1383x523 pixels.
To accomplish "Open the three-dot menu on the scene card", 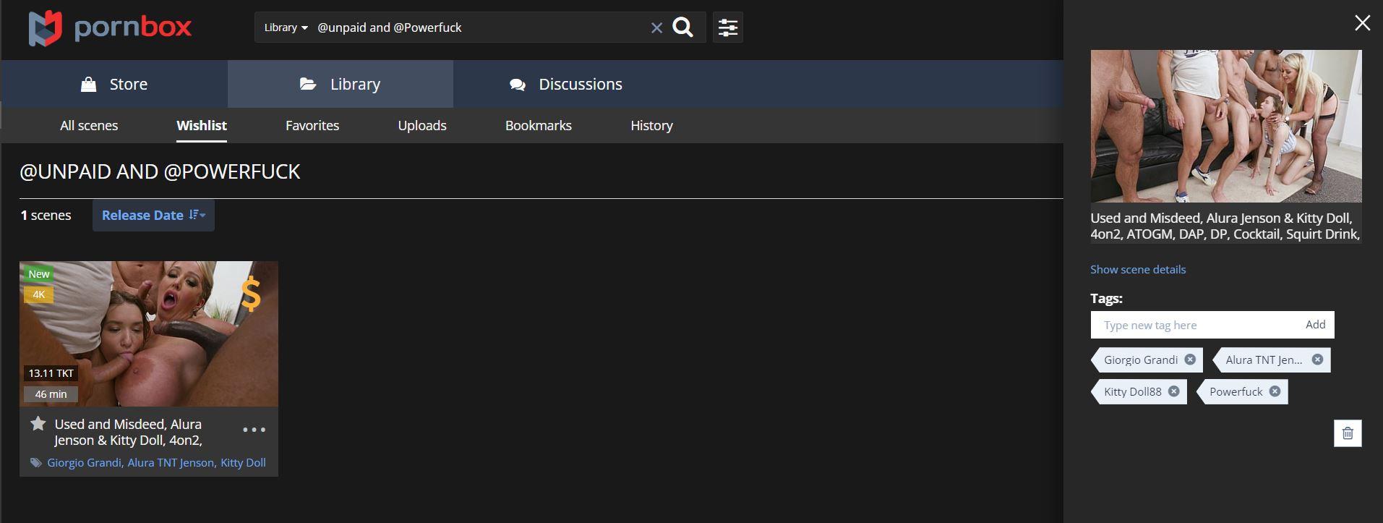I will pos(254,430).
